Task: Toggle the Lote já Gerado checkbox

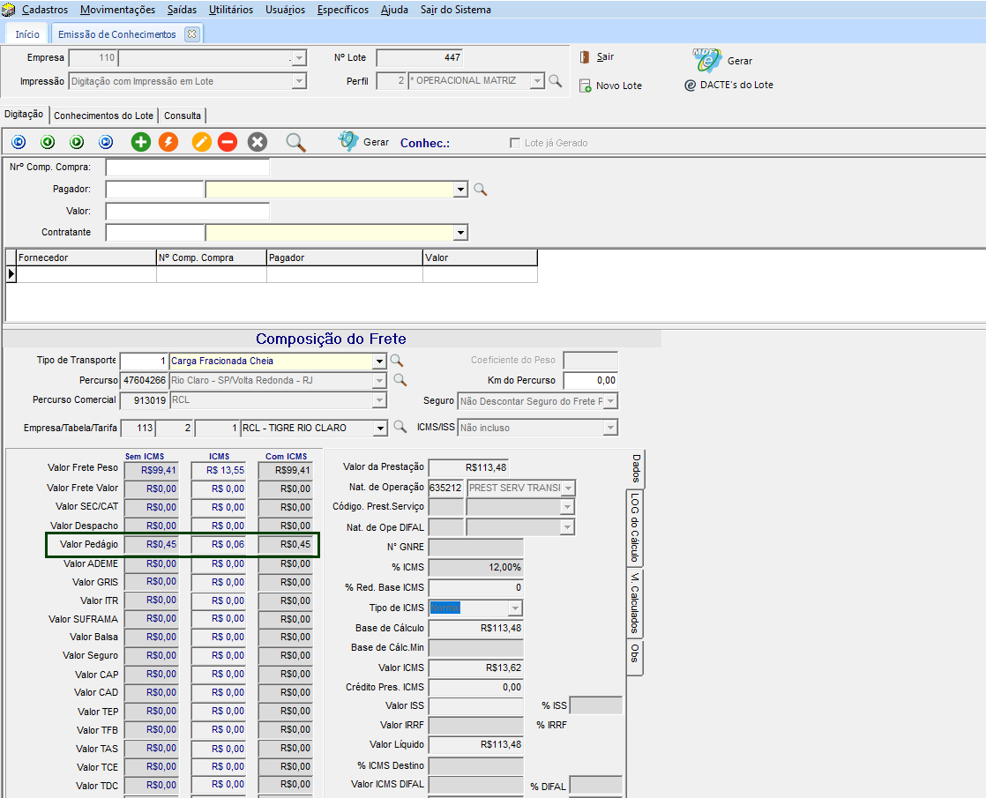Action: click(x=515, y=143)
